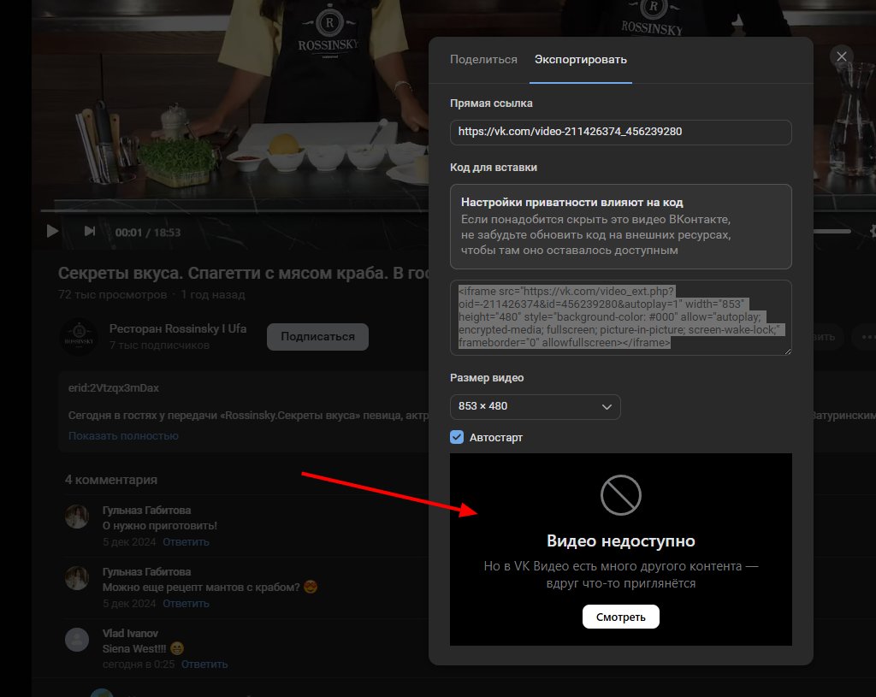Uncheck the Автостарт checkbox
The width and height of the screenshot is (876, 697).
click(458, 437)
